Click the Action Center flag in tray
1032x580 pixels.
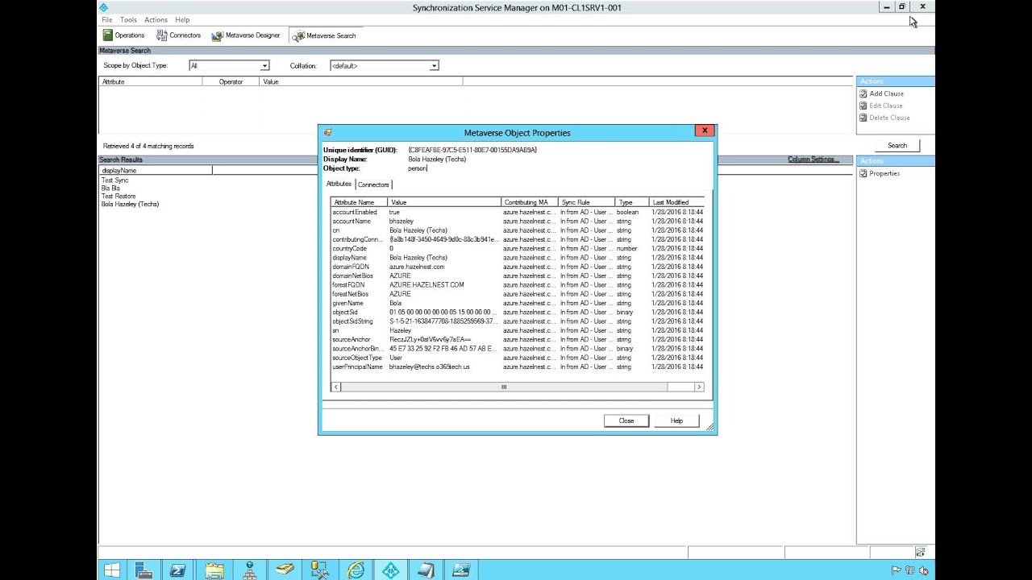(x=897, y=570)
